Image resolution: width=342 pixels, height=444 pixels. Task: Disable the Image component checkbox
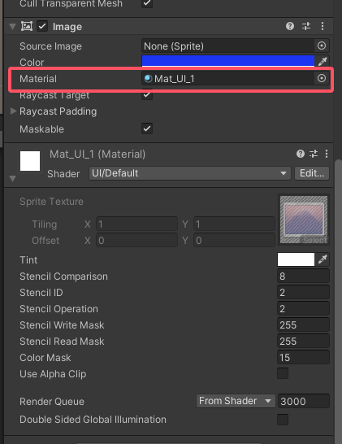click(42, 26)
